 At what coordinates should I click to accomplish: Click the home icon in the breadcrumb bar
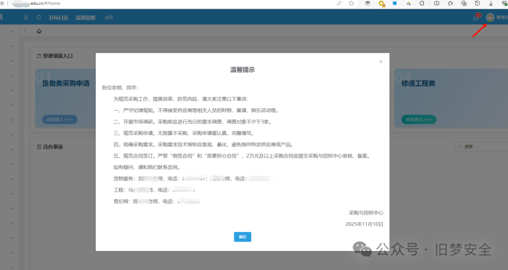39,31
